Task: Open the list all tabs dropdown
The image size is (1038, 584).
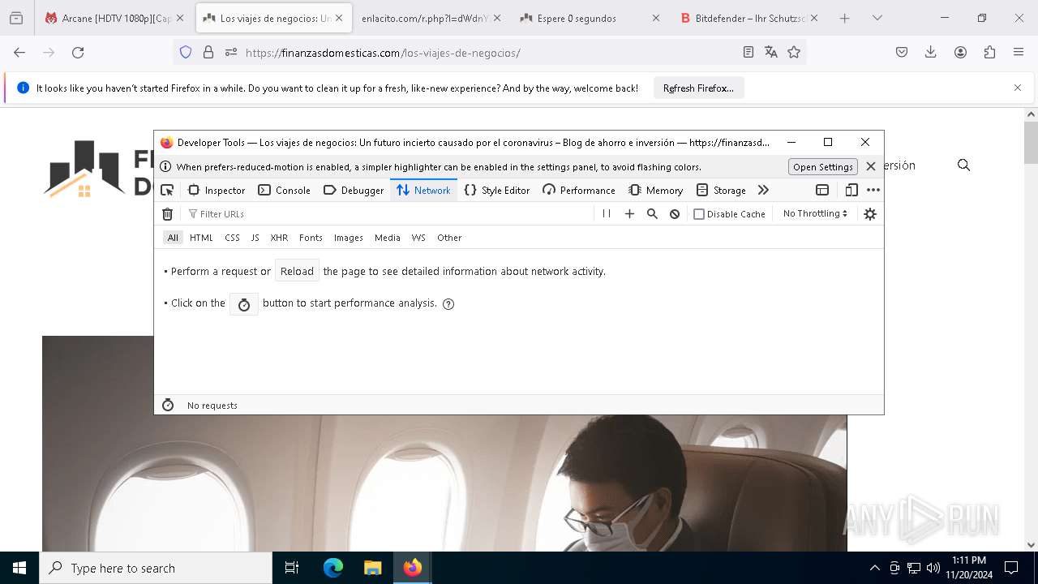Action: 877,18
